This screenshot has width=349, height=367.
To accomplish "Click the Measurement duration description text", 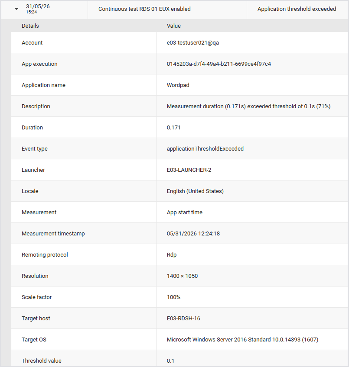I will 248,106.
